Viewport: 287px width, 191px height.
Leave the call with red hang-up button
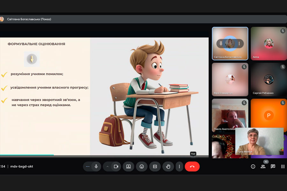[192, 166]
